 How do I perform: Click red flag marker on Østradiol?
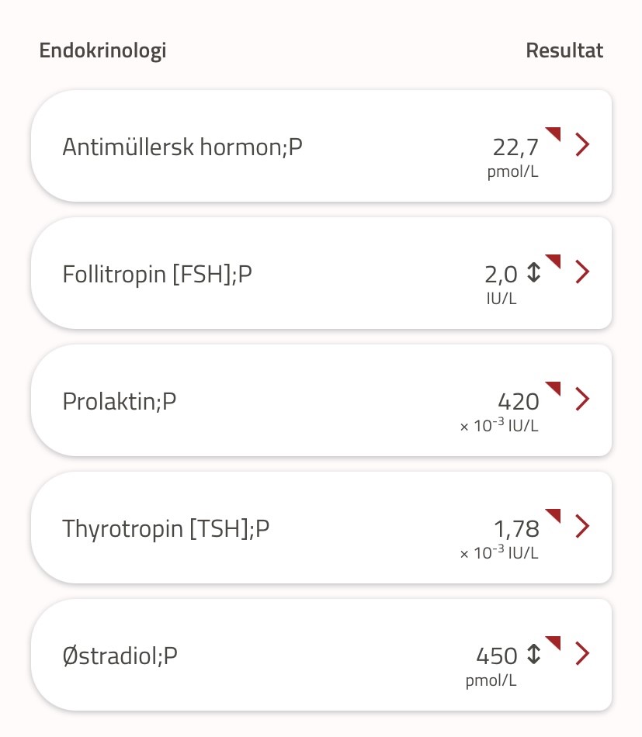tap(554, 642)
